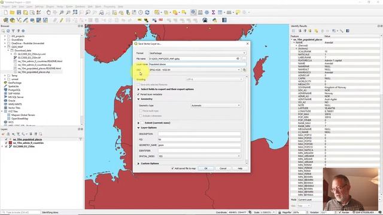Expand the Custom Options section

138,164
